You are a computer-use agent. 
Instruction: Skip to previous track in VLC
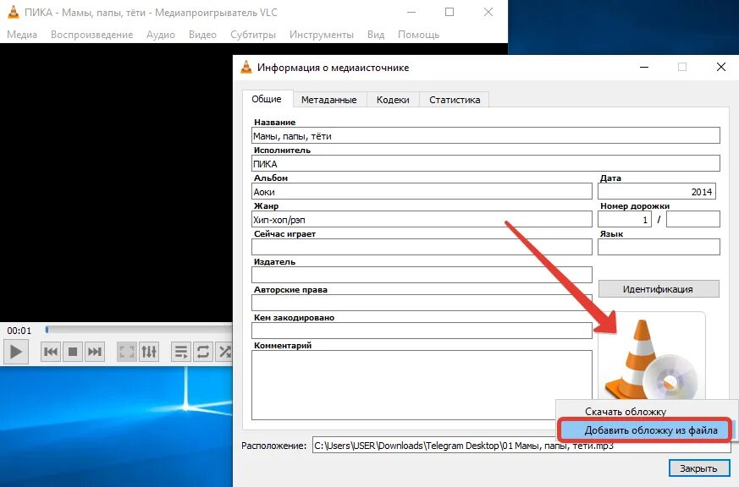pyautogui.click(x=51, y=352)
